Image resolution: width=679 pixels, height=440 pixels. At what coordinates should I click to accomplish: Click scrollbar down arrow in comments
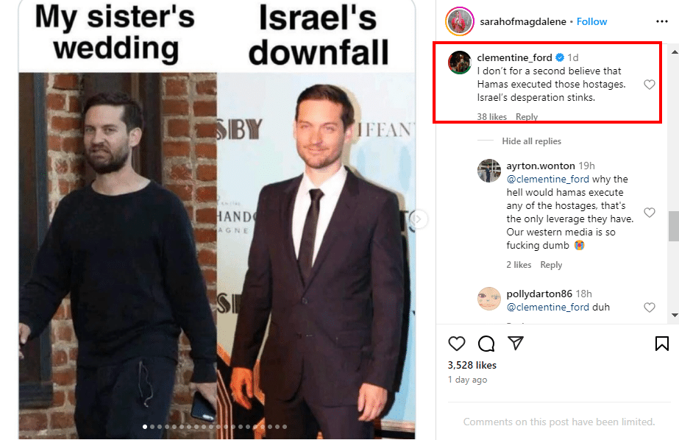(675, 315)
